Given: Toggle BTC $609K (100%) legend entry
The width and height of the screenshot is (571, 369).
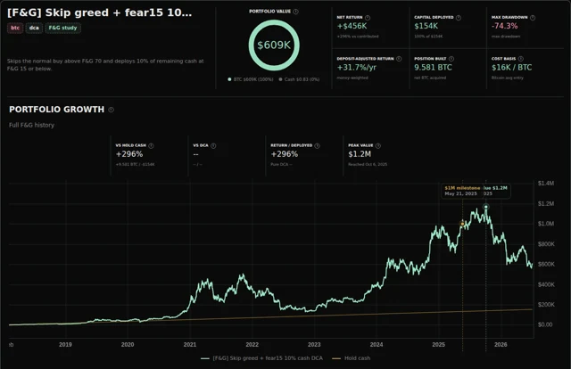Looking at the screenshot, I should pos(251,79).
